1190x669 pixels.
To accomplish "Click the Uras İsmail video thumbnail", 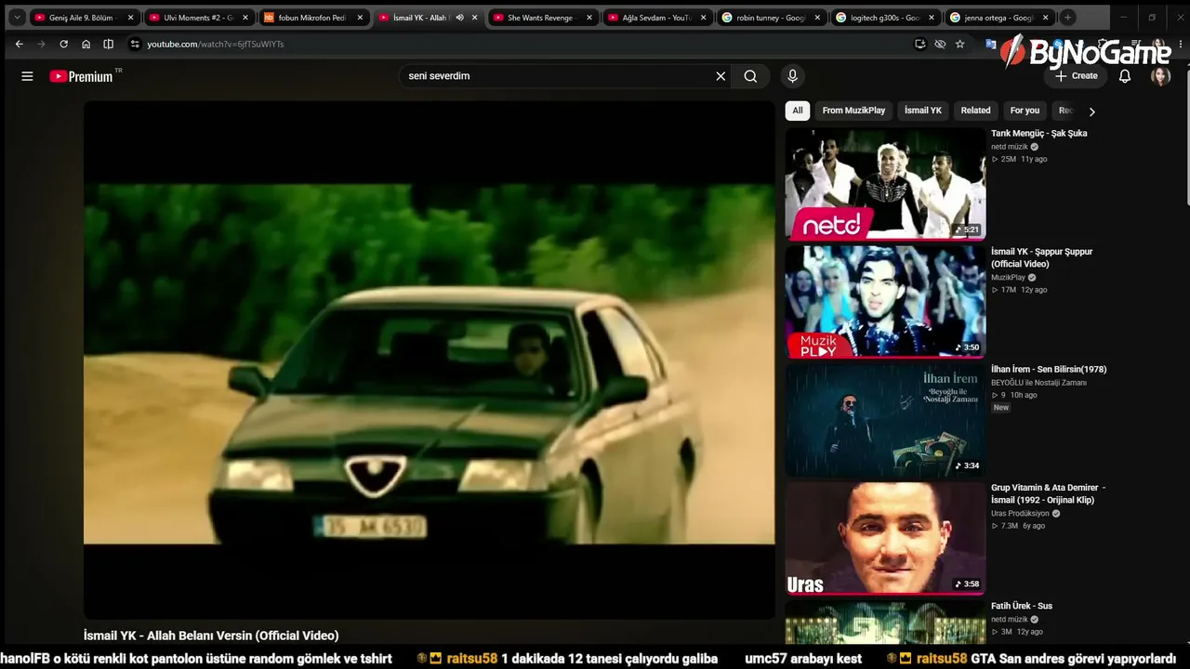I will (x=885, y=538).
